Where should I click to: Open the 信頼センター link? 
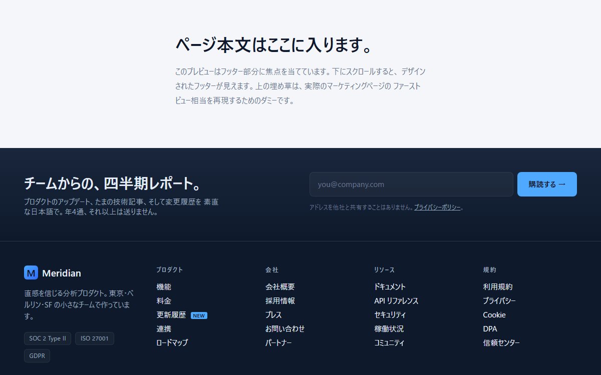(x=501, y=343)
